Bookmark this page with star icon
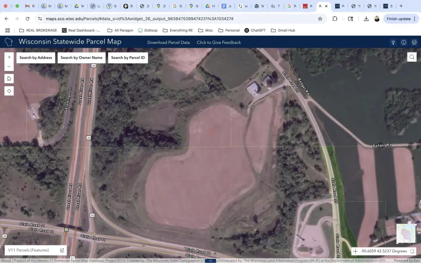 (x=320, y=18)
